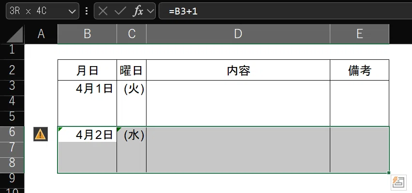Cancel the formula entry with X icon

(x=103, y=11)
